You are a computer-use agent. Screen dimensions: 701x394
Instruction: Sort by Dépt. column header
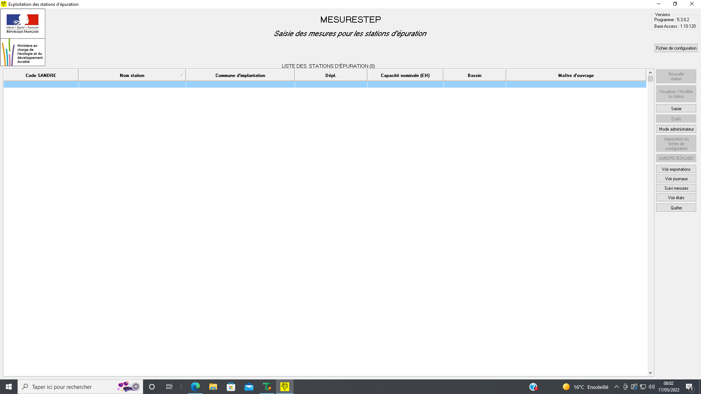[x=331, y=76]
